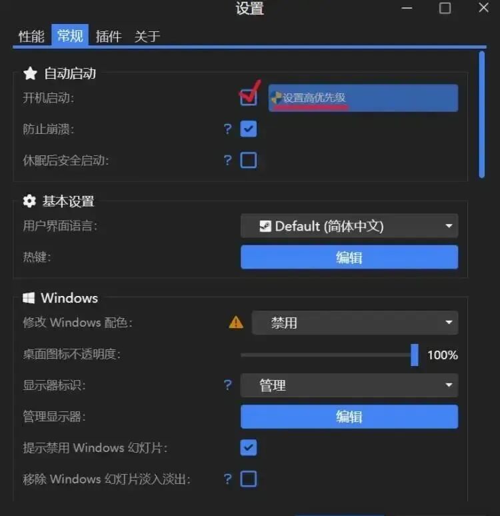Expand the 修改 Windows 配色 禁用 dropdown

point(355,323)
